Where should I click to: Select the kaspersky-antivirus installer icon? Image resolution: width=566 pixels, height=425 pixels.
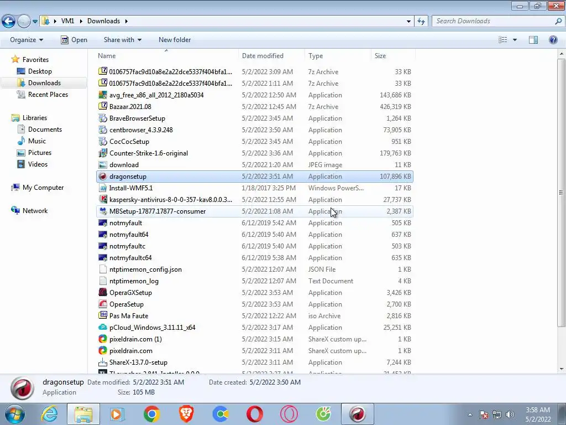pyautogui.click(x=103, y=199)
